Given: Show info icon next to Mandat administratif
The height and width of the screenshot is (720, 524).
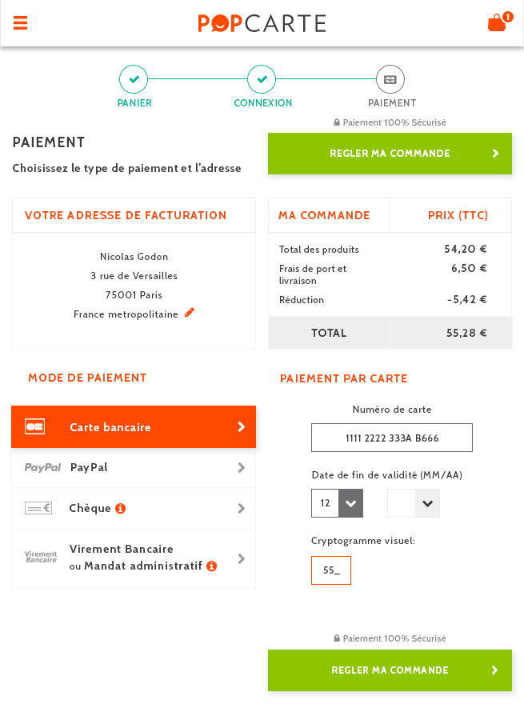Looking at the screenshot, I should [x=212, y=566].
